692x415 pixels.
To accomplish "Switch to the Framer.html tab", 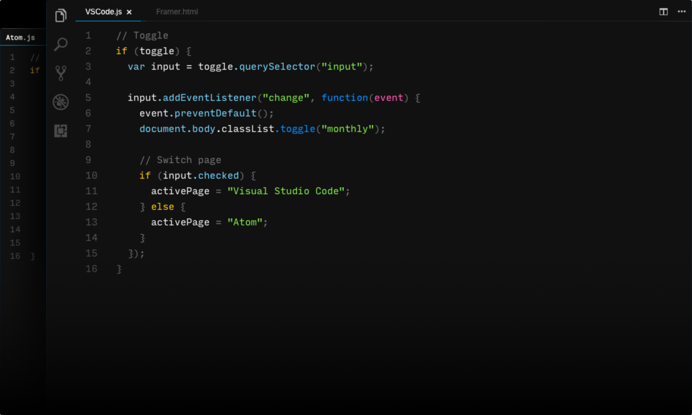I will (x=177, y=12).
